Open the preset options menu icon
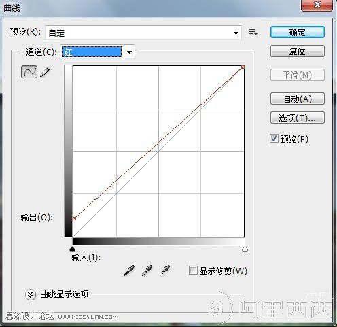Image resolution: width=337 pixels, height=327 pixels. pos(253,32)
